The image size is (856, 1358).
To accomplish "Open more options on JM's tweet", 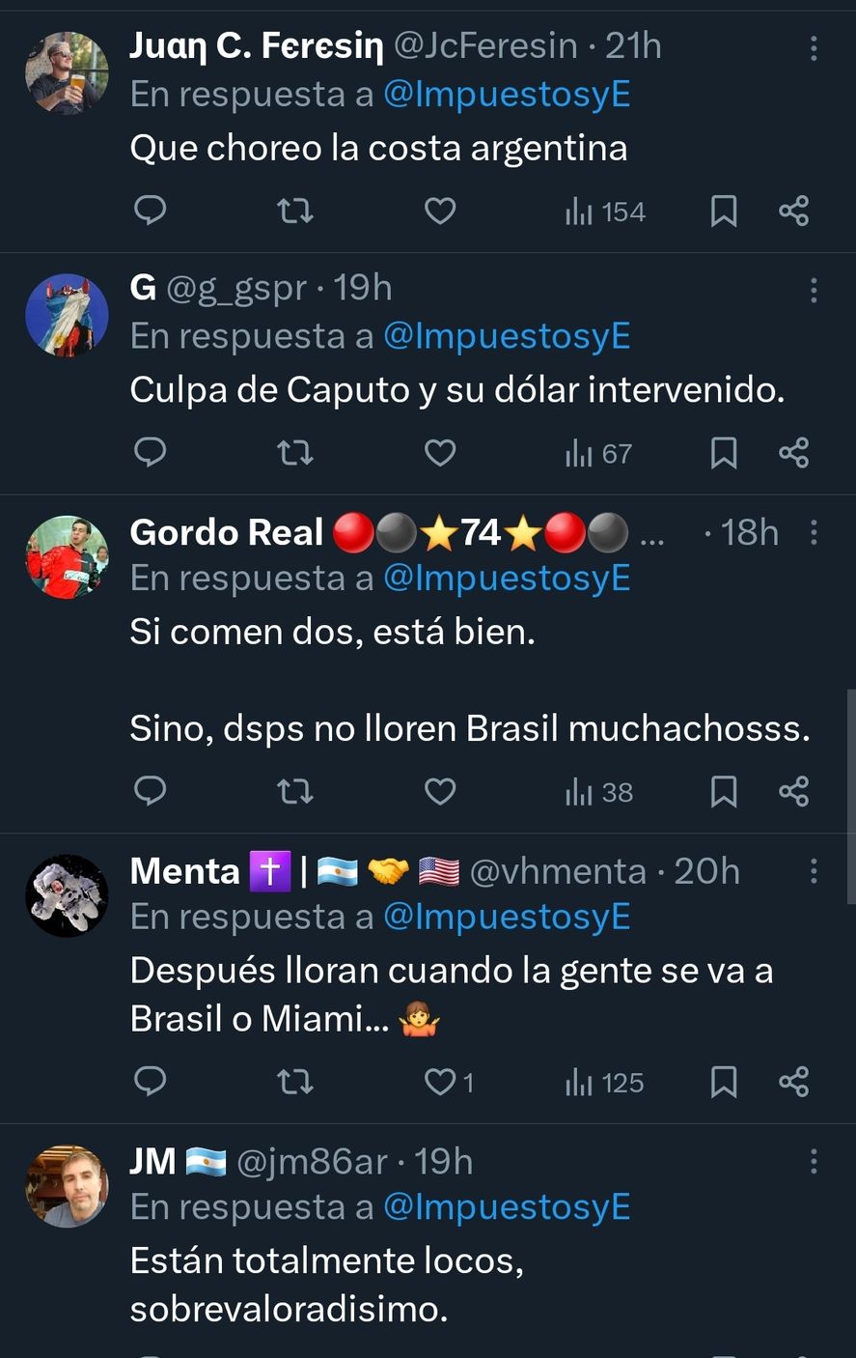I will (x=814, y=1162).
